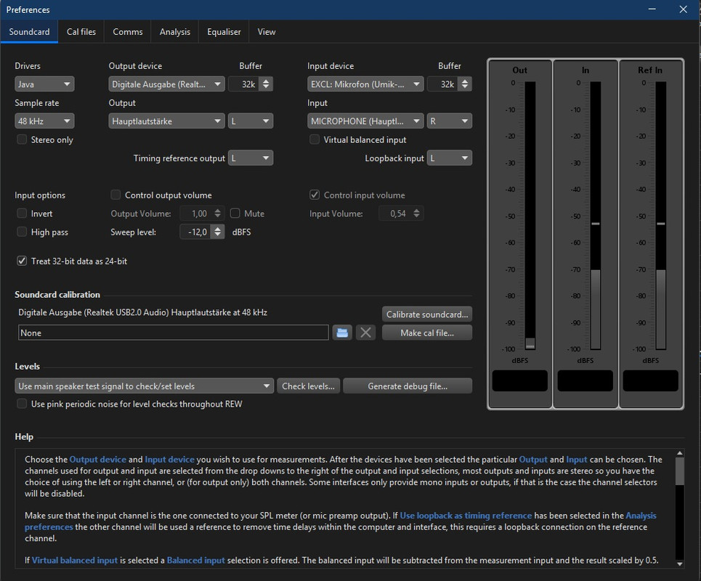
Task: Follow the Output device help link
Action: (x=97, y=460)
